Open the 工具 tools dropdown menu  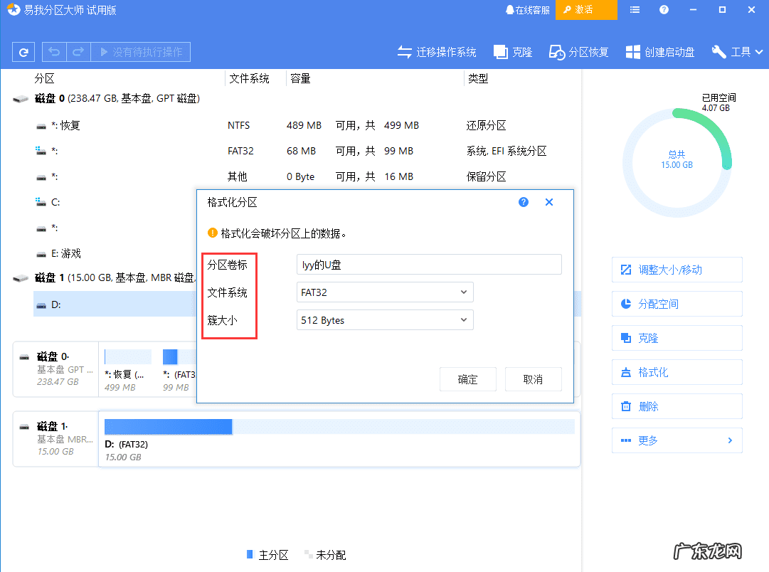point(738,52)
